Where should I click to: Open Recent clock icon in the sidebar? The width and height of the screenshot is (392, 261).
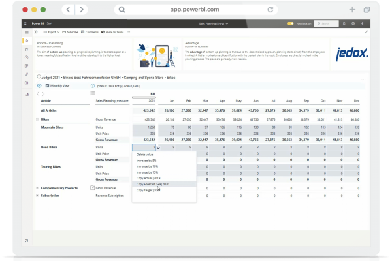point(27,57)
